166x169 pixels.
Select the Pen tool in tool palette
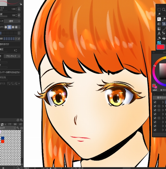tap(164, 19)
